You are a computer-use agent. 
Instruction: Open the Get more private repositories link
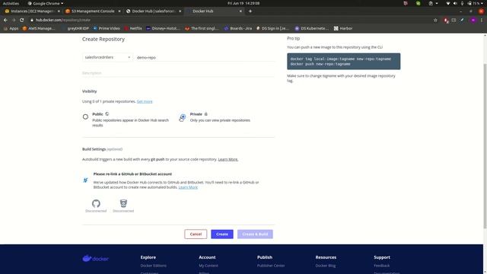point(145,101)
